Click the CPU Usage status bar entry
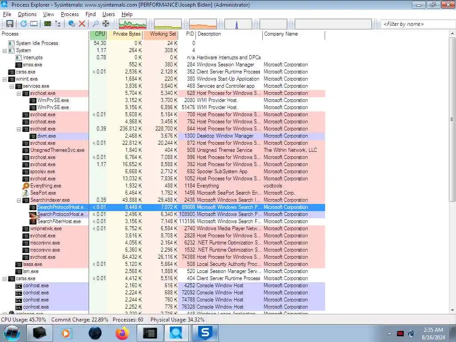The width and height of the screenshot is (456, 342). click(x=24, y=320)
